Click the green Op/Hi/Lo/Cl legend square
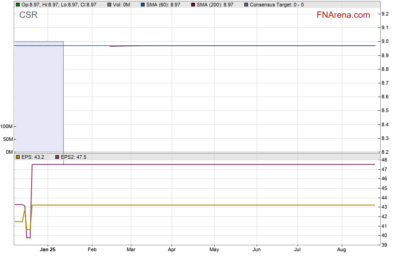Image resolution: width=393 pixels, height=259 pixels. [18, 5]
